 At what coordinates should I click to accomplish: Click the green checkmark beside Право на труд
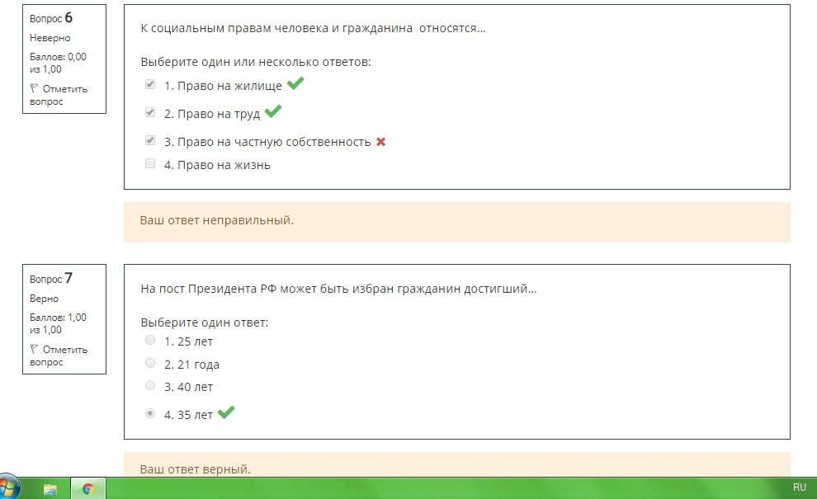coord(273,111)
